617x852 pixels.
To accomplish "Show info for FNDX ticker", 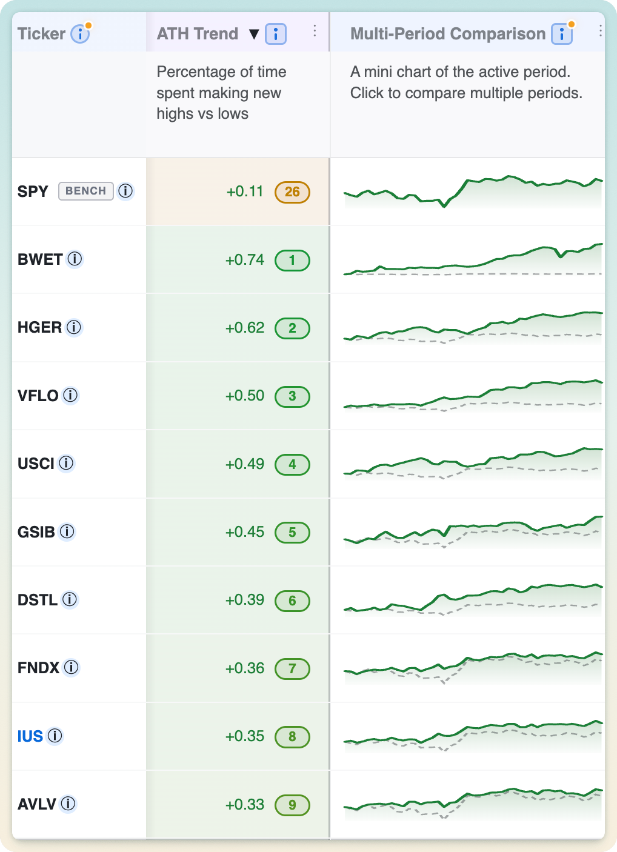I will pyautogui.click(x=72, y=668).
